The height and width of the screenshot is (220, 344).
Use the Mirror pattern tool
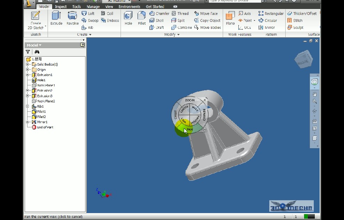coord(267,27)
